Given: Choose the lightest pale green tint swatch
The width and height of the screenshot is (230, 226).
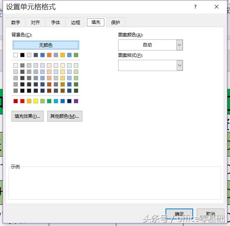Looking at the screenshot, I should [76, 65].
